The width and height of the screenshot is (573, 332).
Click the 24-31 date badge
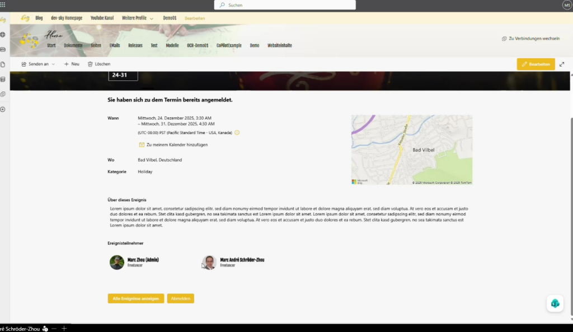point(123,75)
